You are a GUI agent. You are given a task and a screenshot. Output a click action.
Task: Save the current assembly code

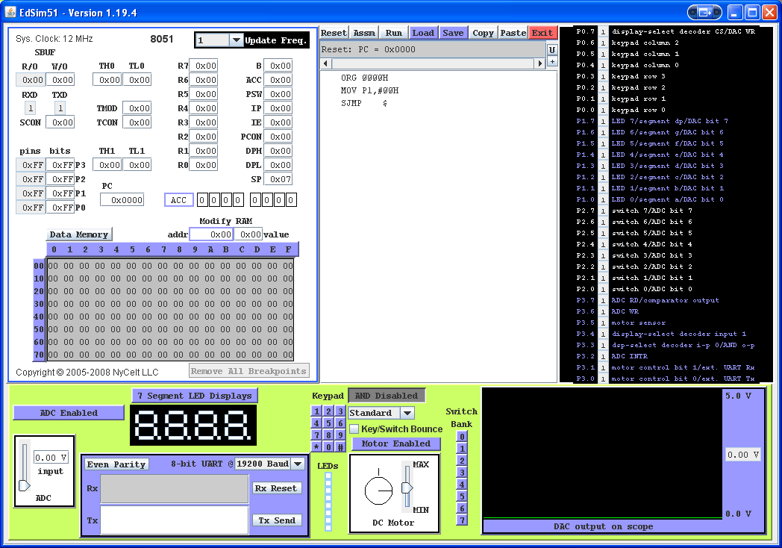[x=453, y=32]
